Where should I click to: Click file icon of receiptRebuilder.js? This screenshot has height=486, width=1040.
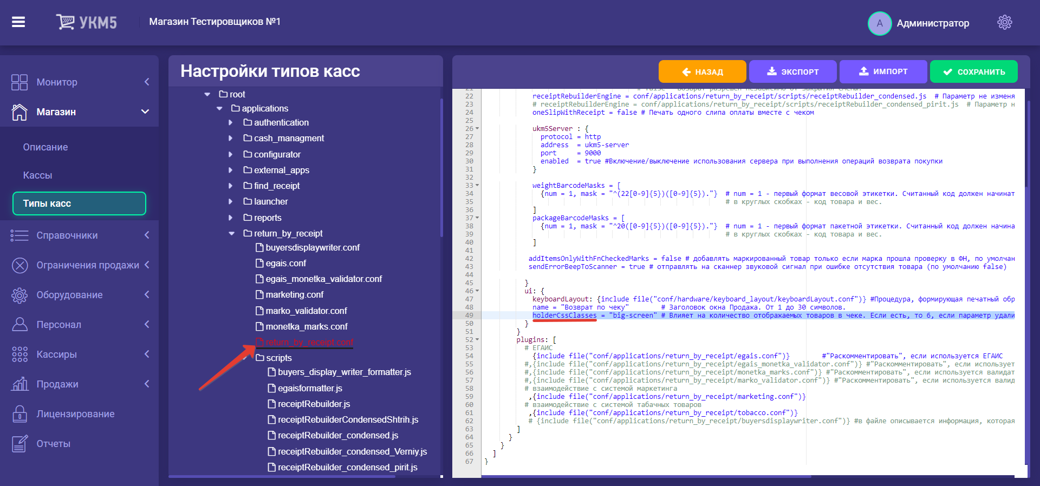click(272, 404)
